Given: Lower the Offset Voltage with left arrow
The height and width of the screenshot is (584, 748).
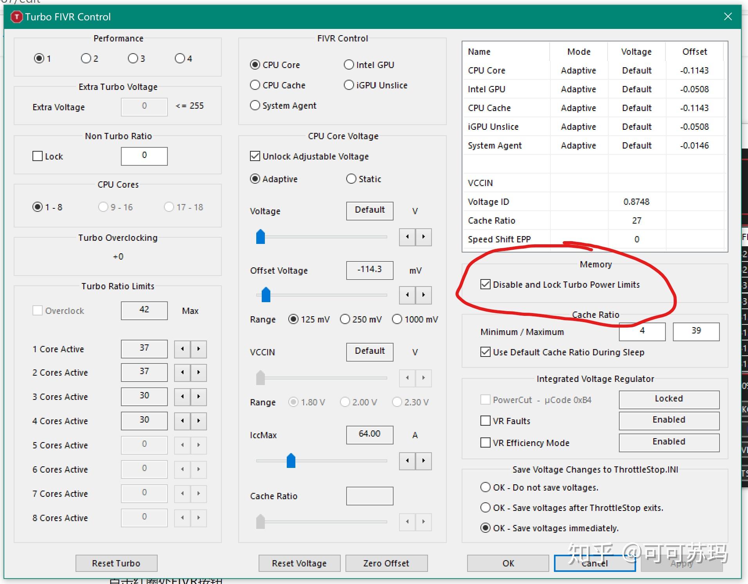Looking at the screenshot, I should (407, 295).
